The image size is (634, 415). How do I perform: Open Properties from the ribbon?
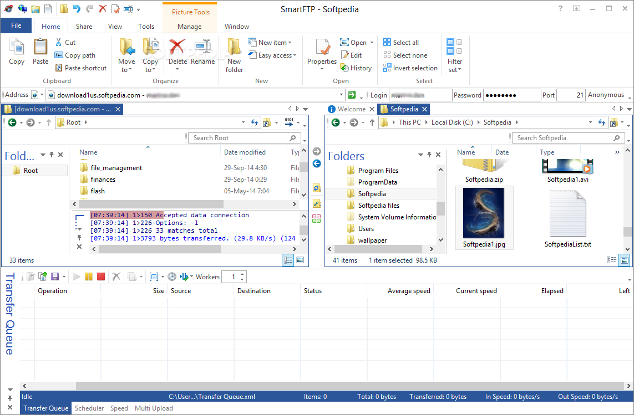[x=322, y=54]
